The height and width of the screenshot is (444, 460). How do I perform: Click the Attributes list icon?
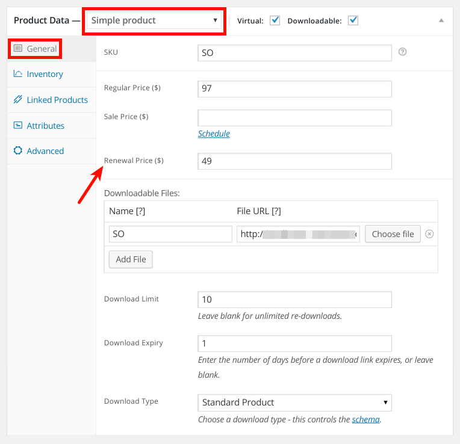point(17,126)
